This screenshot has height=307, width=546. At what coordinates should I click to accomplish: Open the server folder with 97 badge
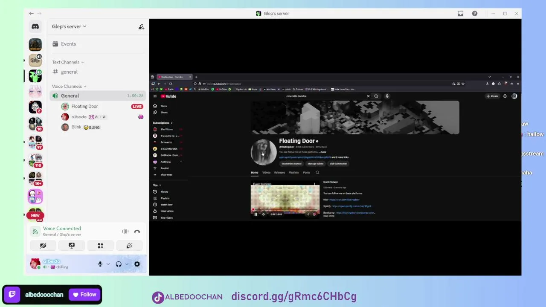(x=35, y=142)
